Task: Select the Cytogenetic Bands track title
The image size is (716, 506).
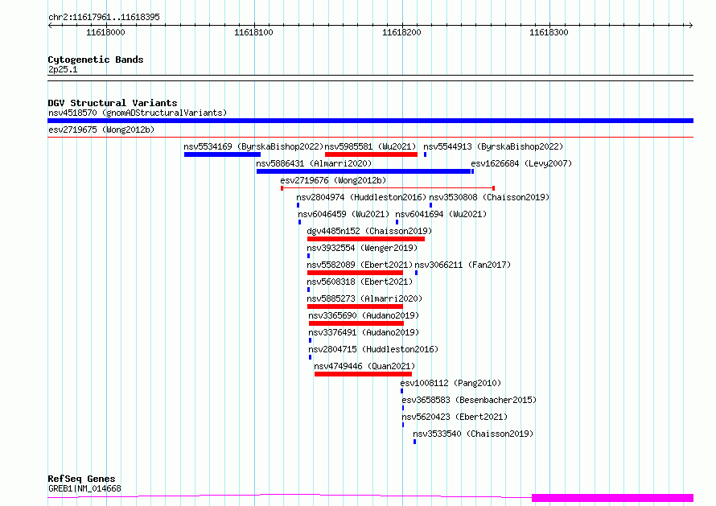Action: pyautogui.click(x=96, y=60)
